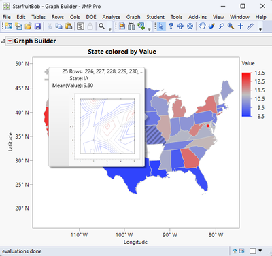Click the Value legend title
This screenshot has width=272, height=256.
248,63
